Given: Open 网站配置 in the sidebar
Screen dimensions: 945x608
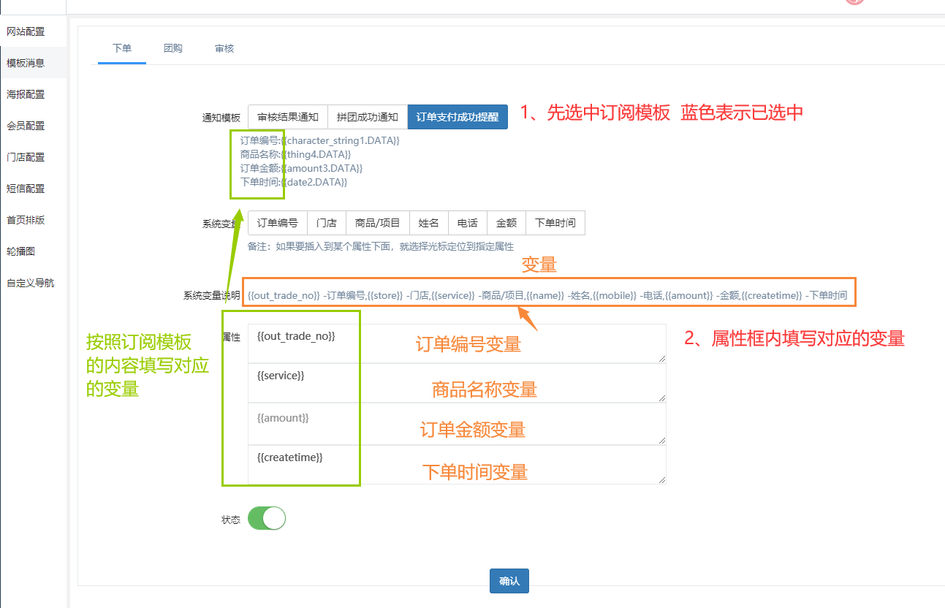Looking at the screenshot, I should click(26, 31).
